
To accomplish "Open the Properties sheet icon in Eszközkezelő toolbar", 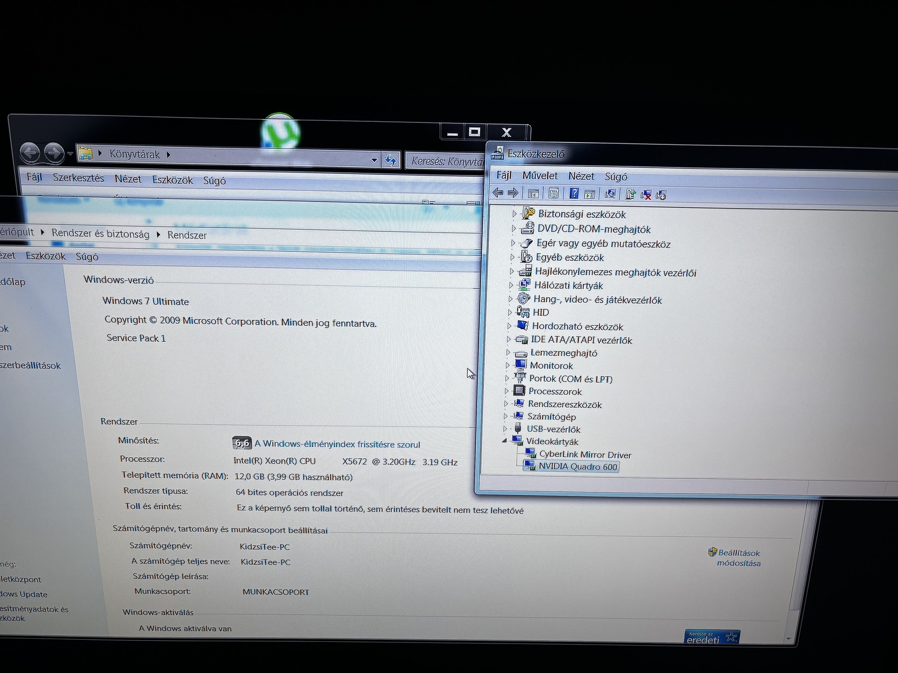I will [x=554, y=193].
